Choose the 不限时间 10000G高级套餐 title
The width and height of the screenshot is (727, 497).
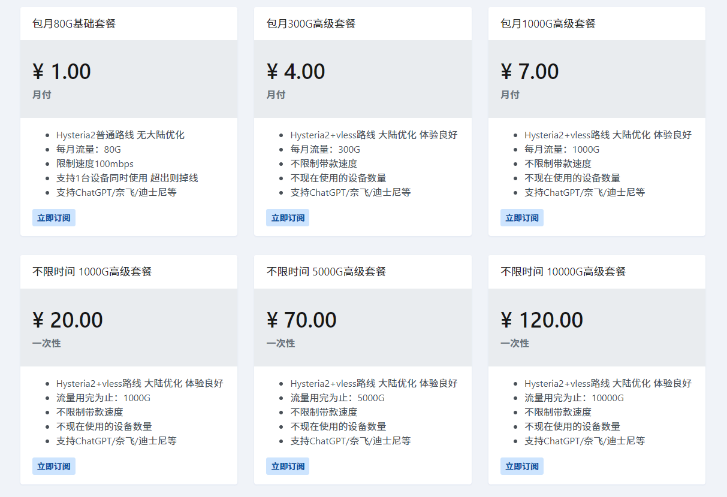pyautogui.click(x=563, y=272)
